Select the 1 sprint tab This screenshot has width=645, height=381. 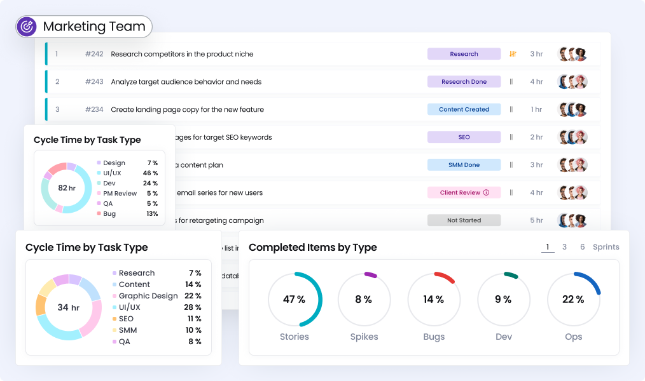point(547,247)
